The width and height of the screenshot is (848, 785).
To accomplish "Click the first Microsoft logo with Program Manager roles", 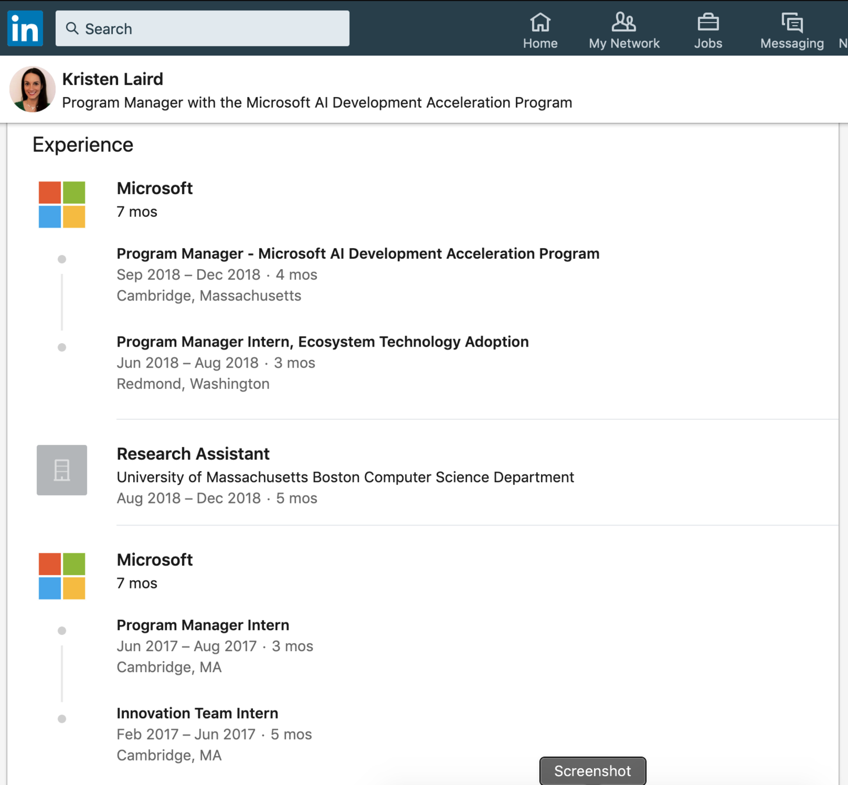I will [x=62, y=204].
